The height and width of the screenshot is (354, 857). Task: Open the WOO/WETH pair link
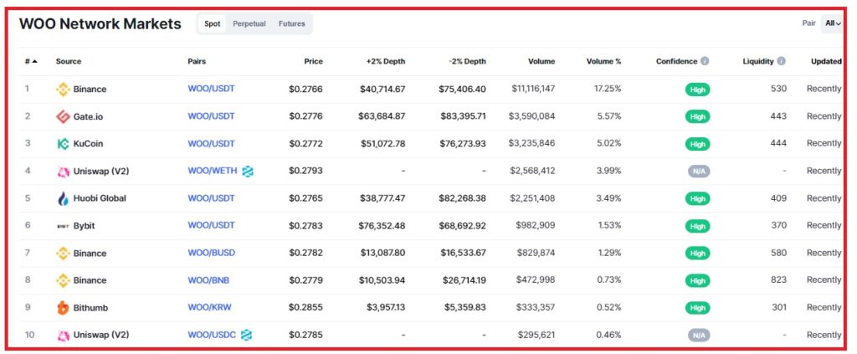click(213, 171)
